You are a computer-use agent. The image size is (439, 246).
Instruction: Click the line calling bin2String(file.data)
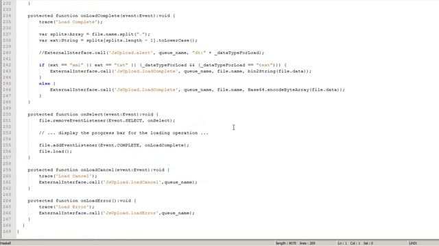pyautogui.click(x=180, y=71)
